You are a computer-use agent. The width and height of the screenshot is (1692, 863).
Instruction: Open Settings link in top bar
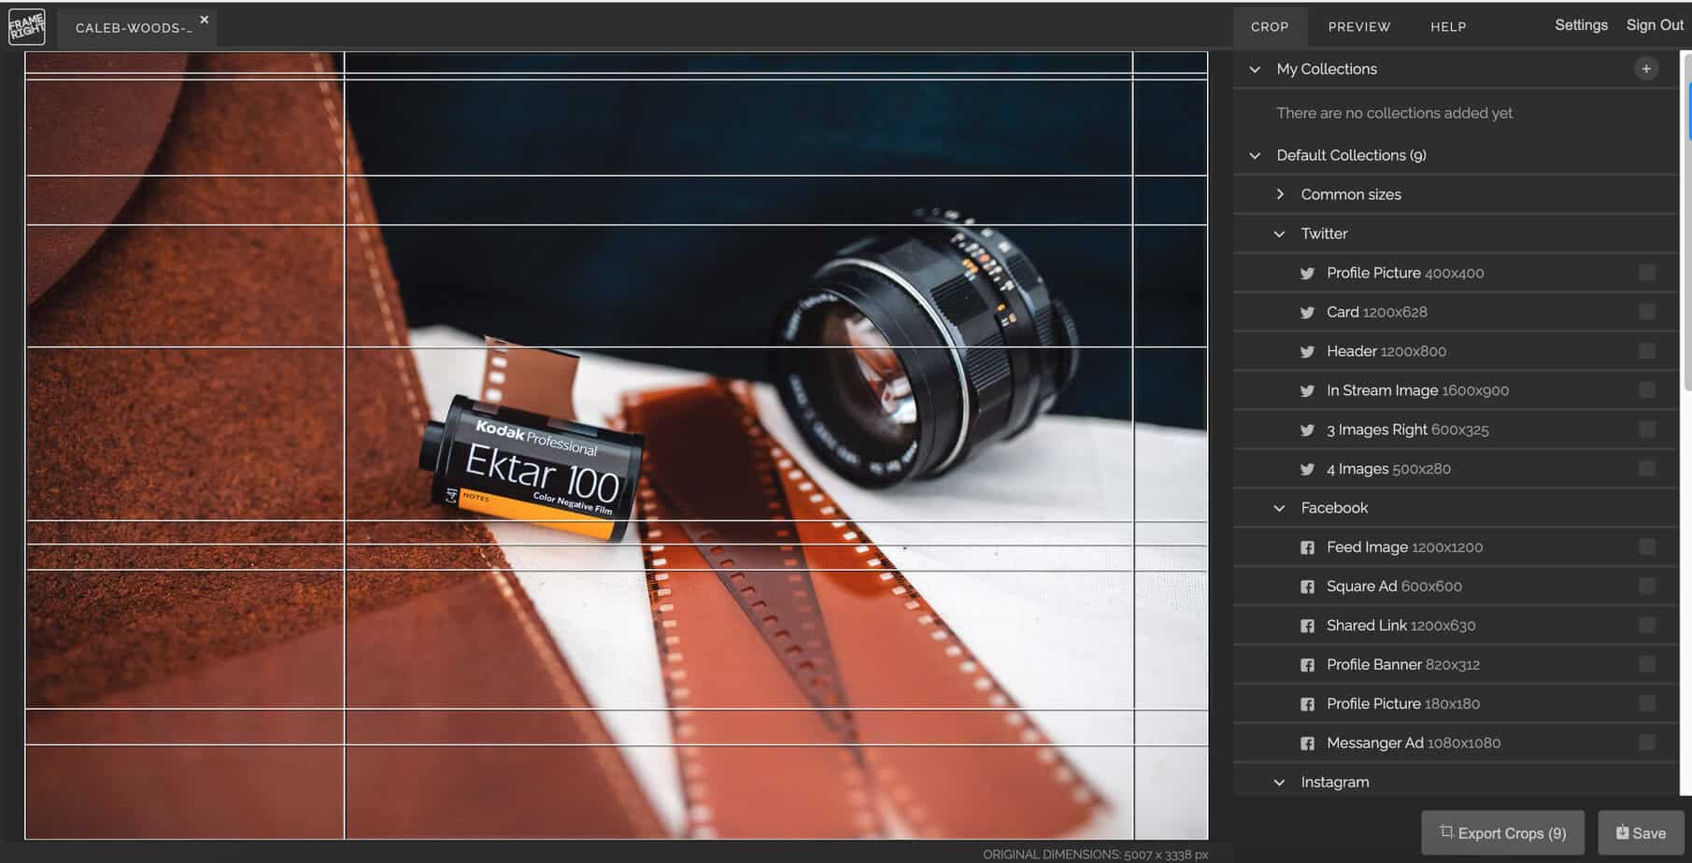pyautogui.click(x=1580, y=25)
